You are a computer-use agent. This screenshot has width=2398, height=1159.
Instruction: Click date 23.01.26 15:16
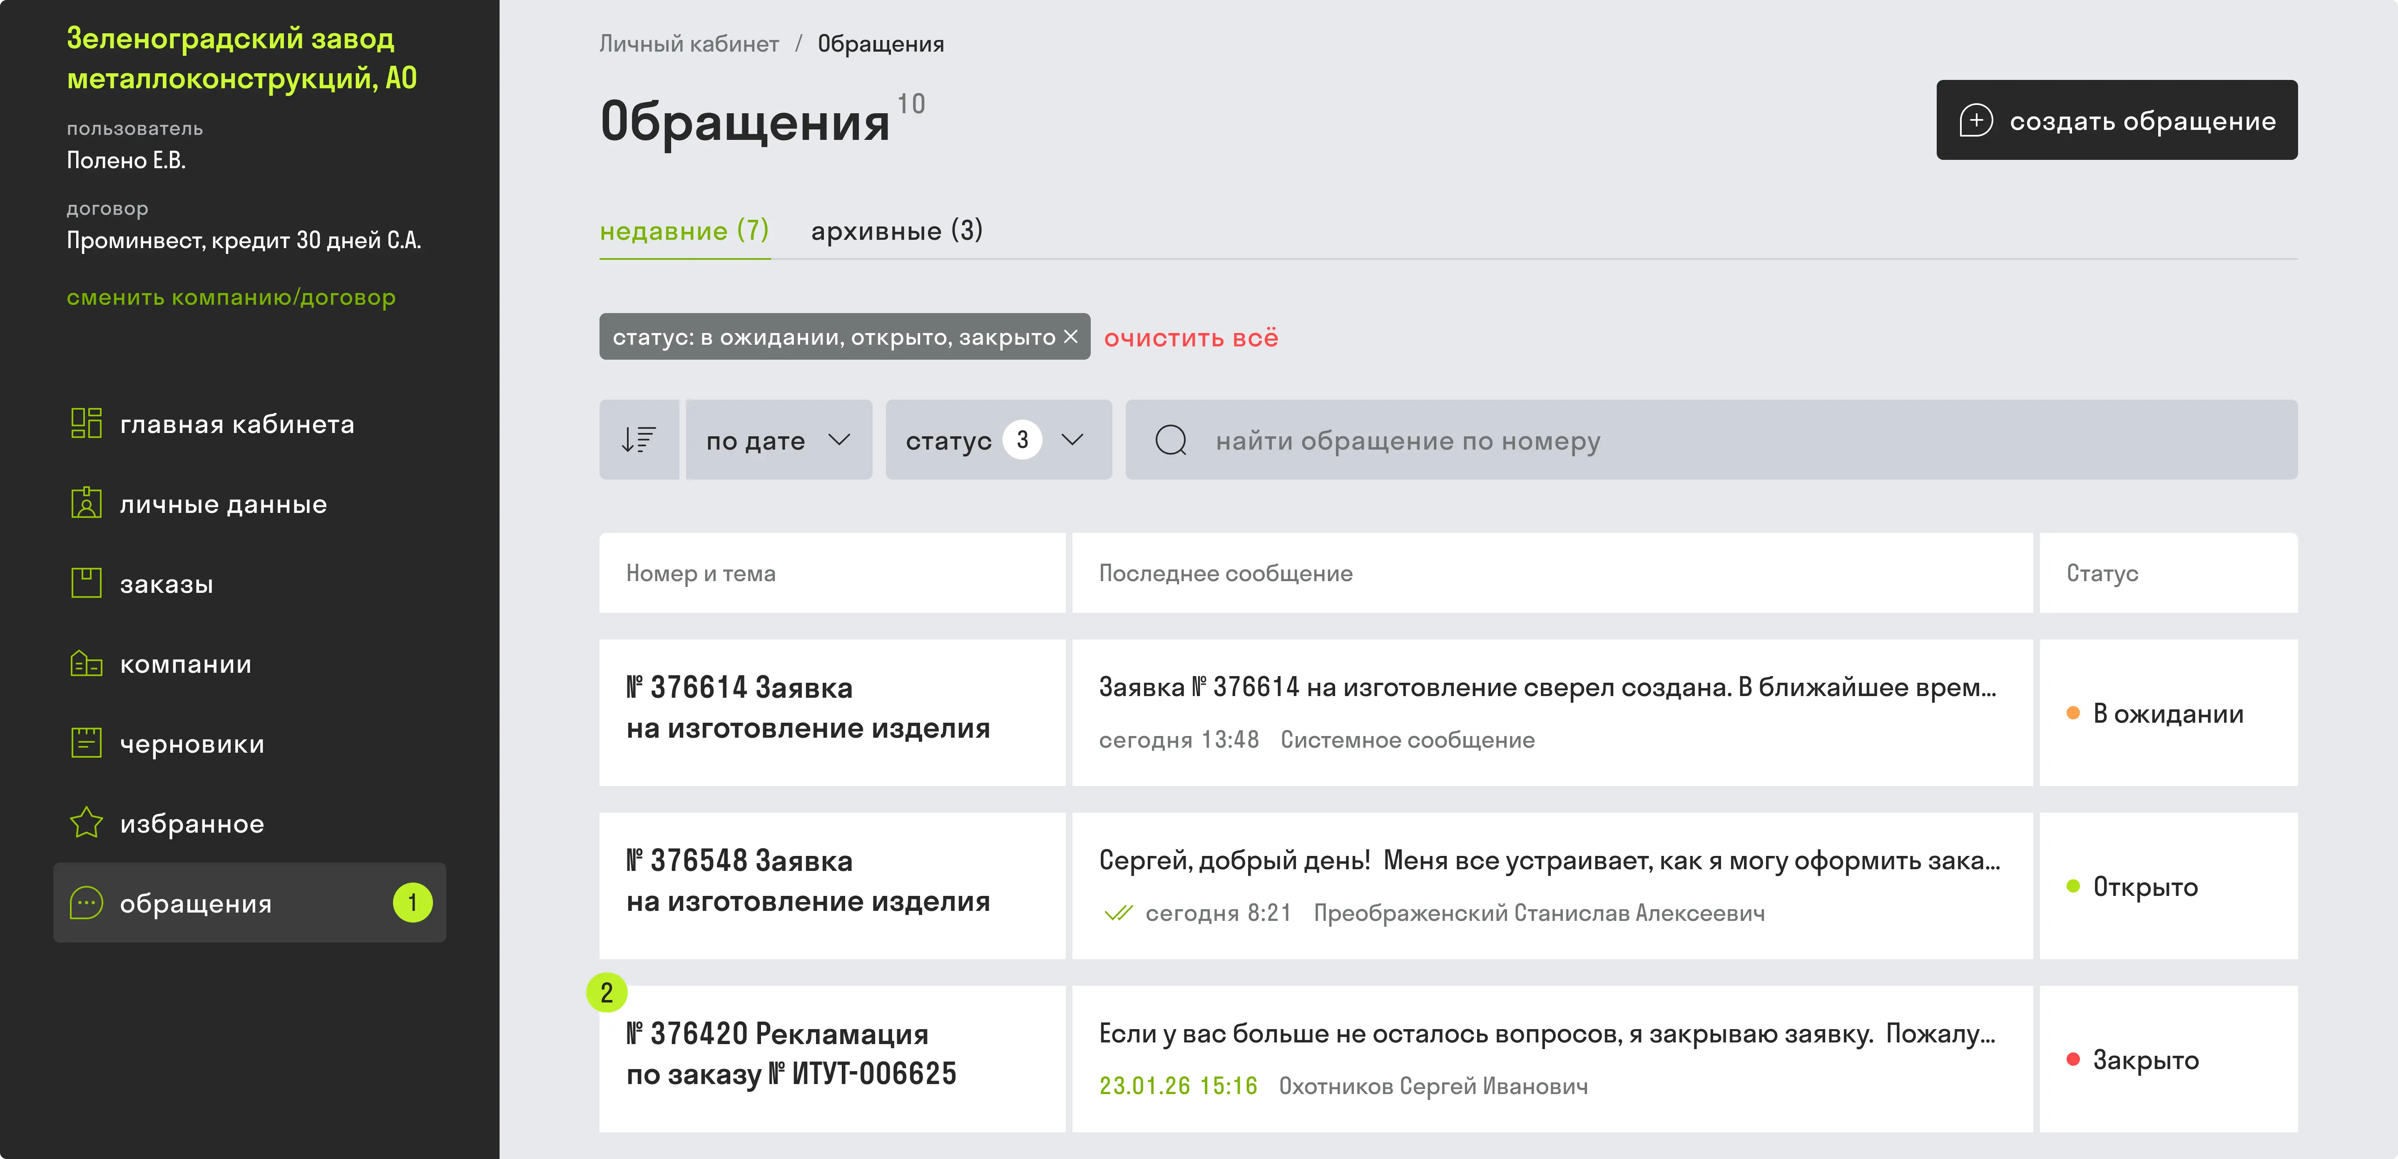1178,1087
